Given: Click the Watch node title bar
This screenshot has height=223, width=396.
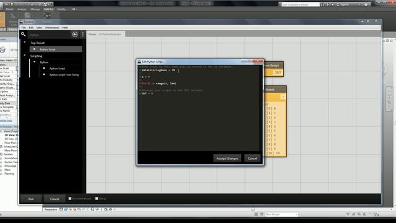Looking at the screenshot, I should 275,90.
